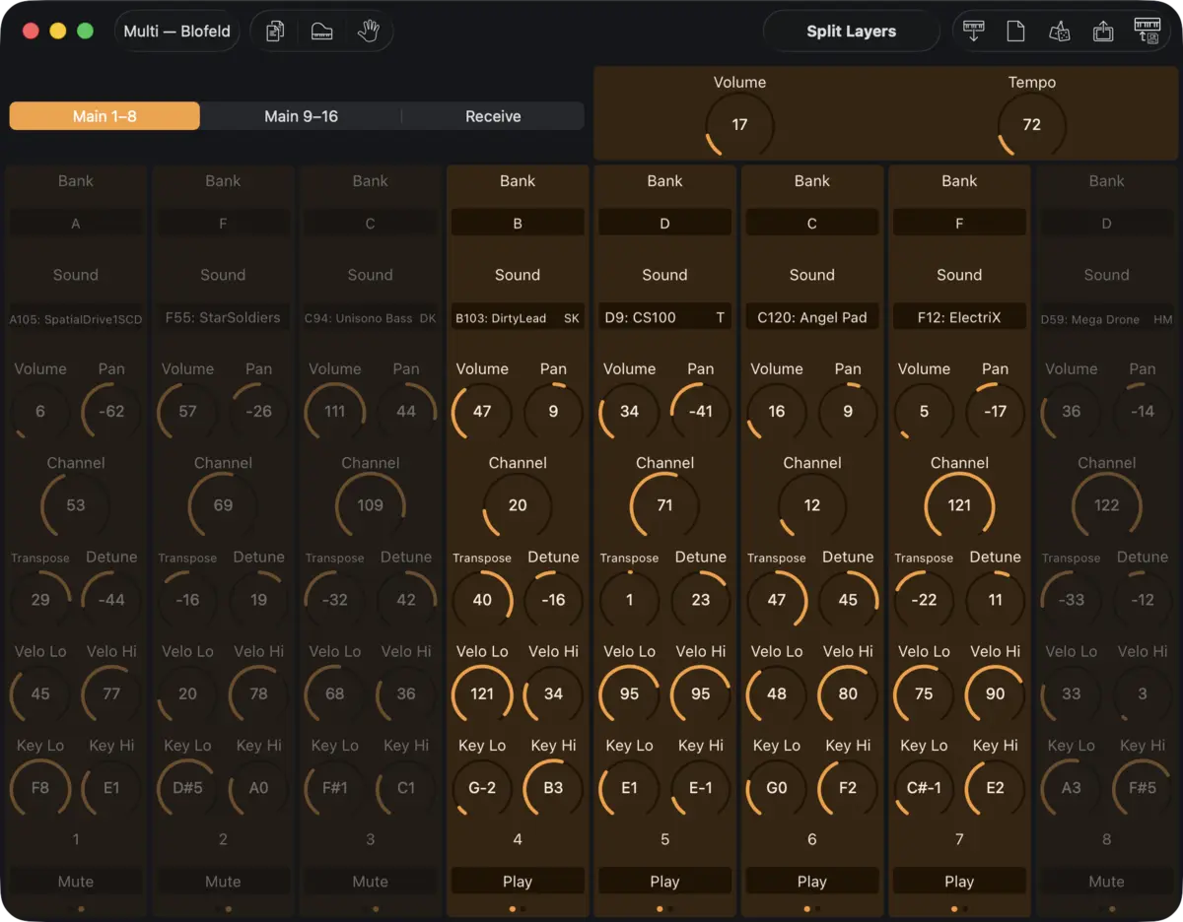Screen dimensions: 1183x922
Task: Open the C94: Unisono Bass sound selector
Action: (371, 317)
